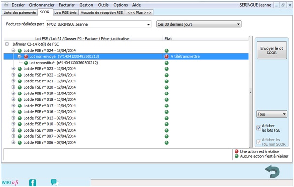Click green dot of Lot reconstitué

tap(26, 63)
